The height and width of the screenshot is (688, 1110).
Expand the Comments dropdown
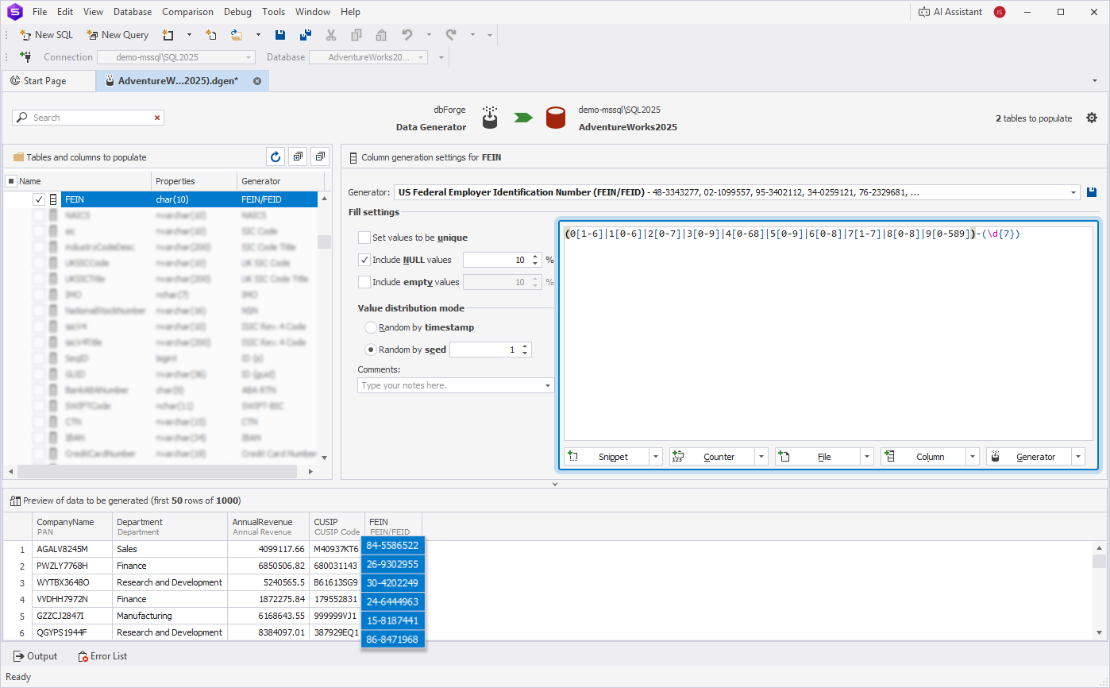[x=548, y=385]
